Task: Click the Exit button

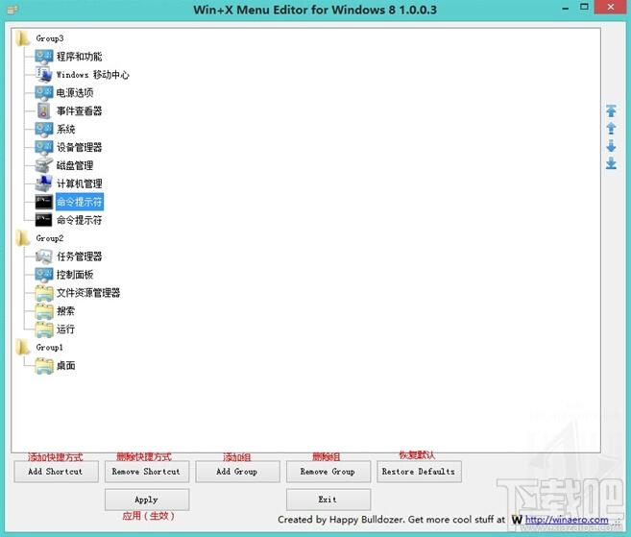Action: (x=328, y=500)
